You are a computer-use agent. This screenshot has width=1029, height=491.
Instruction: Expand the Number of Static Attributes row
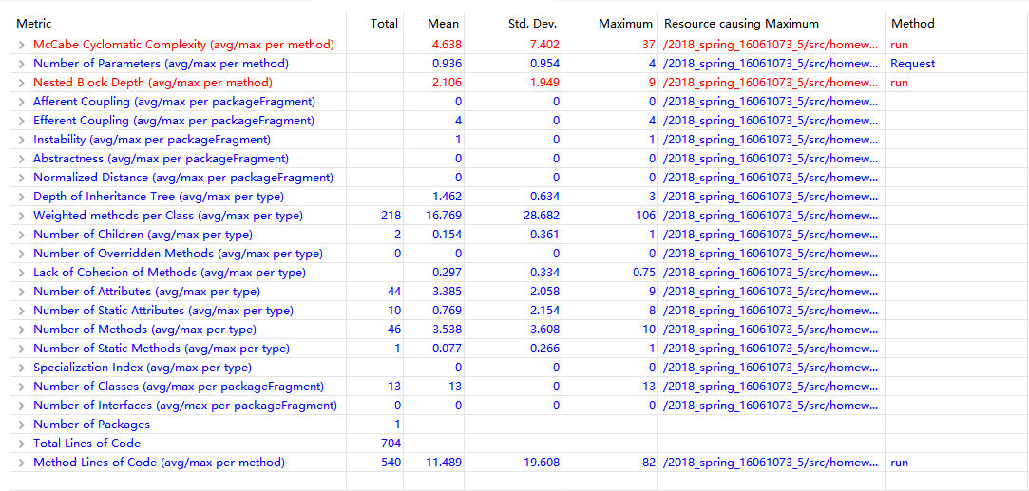pos(22,311)
